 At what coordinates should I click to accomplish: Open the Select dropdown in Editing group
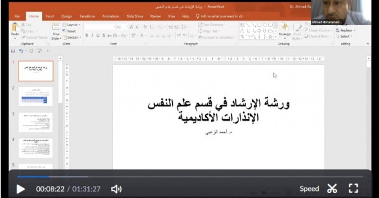[345, 36]
